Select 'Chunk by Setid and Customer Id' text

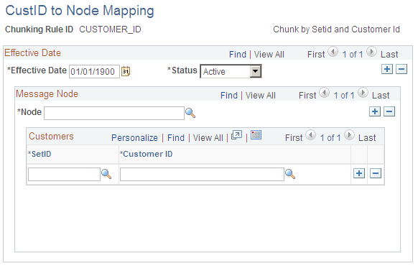[336, 29]
